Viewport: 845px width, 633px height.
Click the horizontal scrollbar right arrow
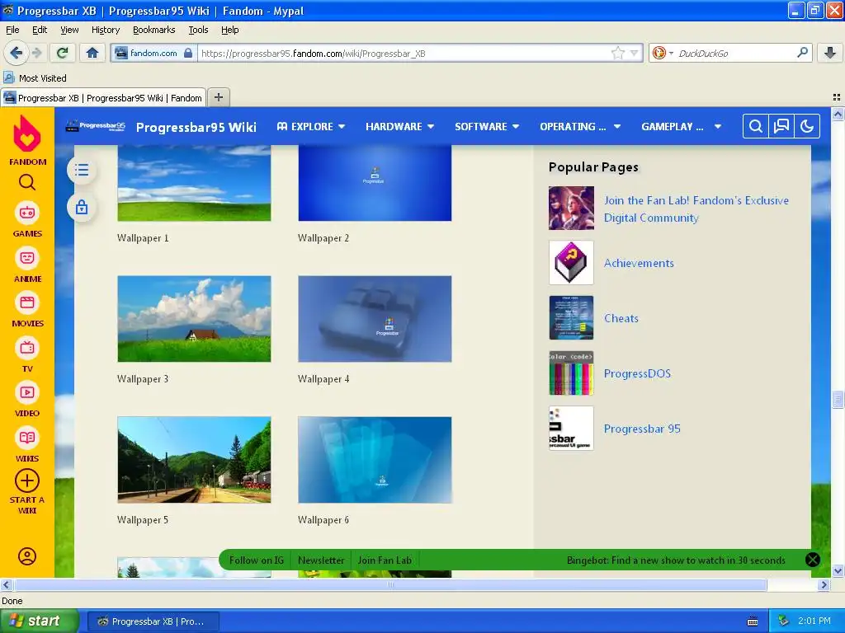click(823, 584)
